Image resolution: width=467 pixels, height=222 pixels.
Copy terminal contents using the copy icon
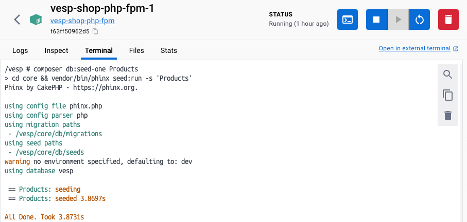click(447, 95)
